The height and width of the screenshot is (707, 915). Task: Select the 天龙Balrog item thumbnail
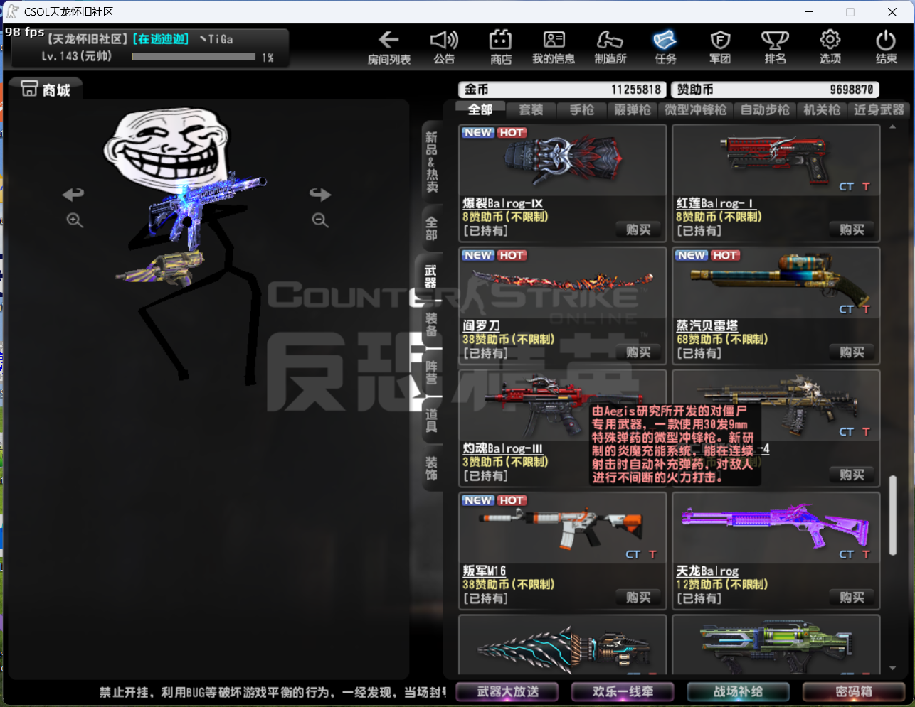[x=776, y=528]
